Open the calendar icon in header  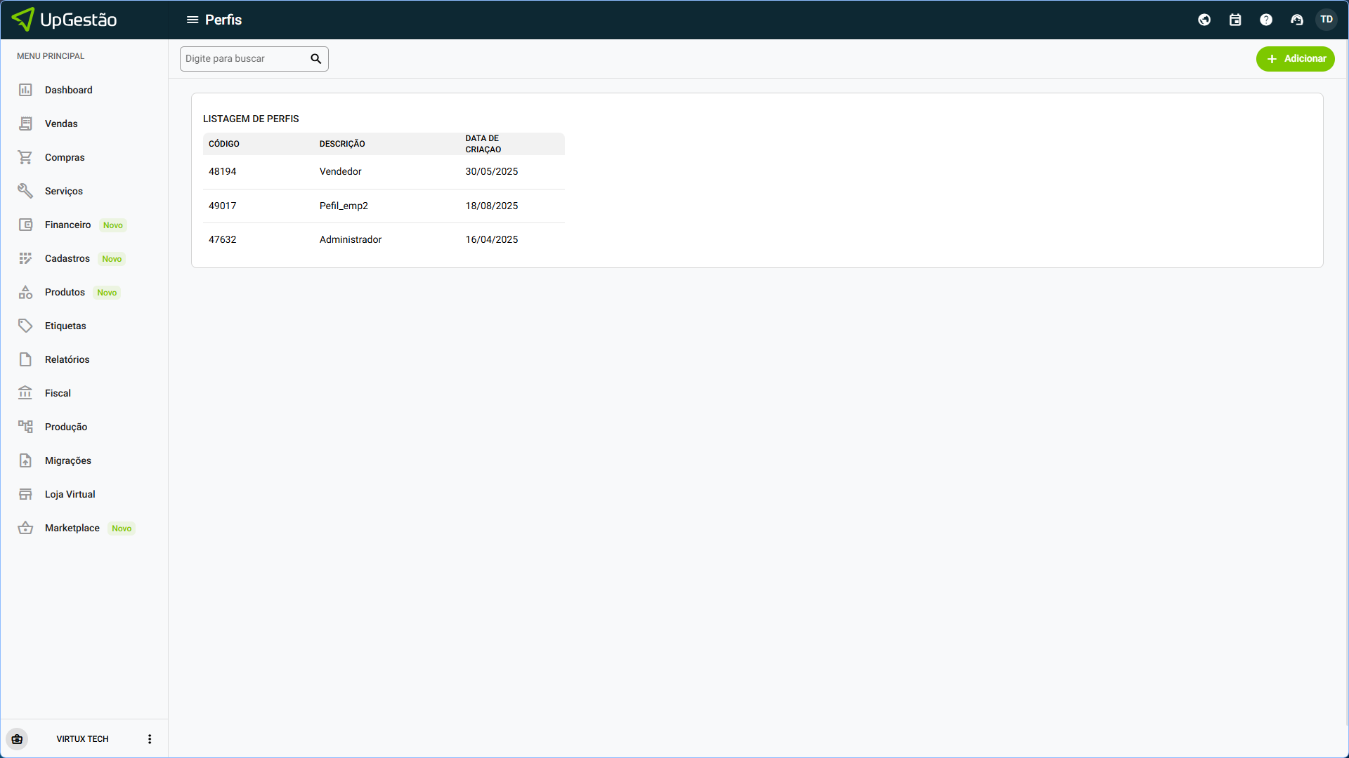pyautogui.click(x=1235, y=20)
